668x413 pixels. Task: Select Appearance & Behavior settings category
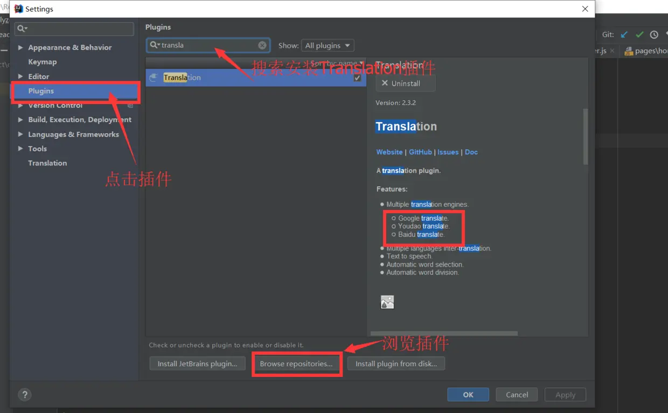pyautogui.click(x=70, y=47)
